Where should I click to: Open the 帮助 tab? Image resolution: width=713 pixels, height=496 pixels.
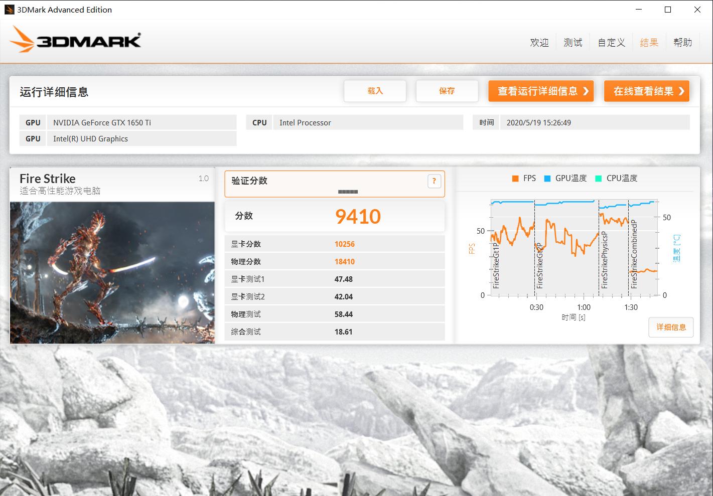[x=682, y=43]
